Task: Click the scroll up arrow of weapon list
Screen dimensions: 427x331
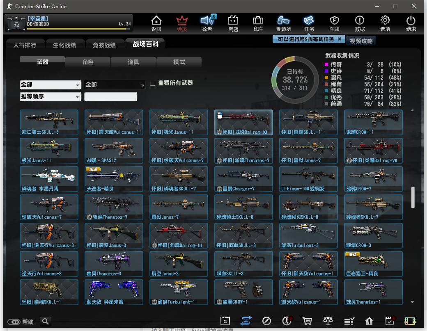Action: click(412, 110)
